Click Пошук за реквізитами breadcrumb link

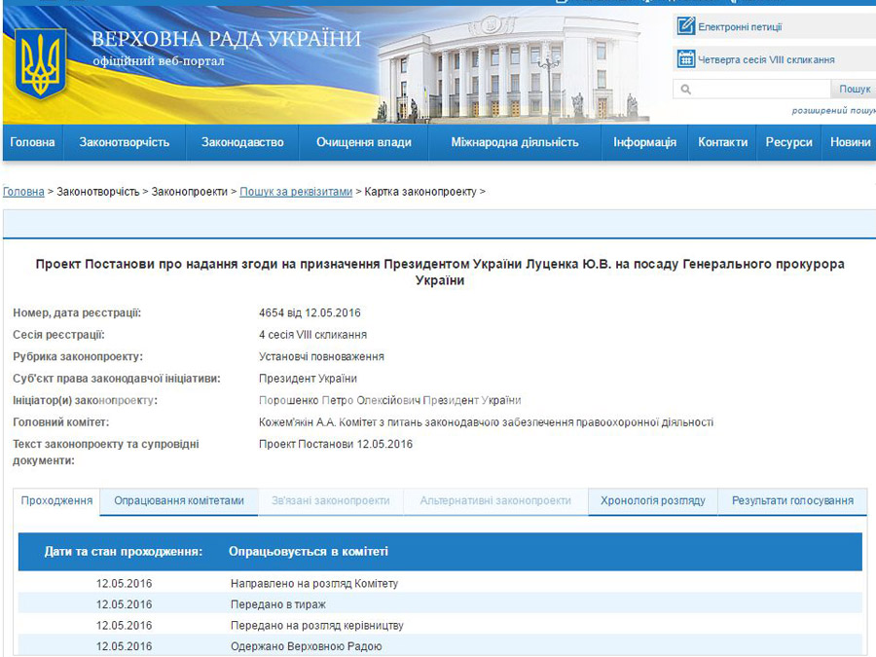[296, 192]
